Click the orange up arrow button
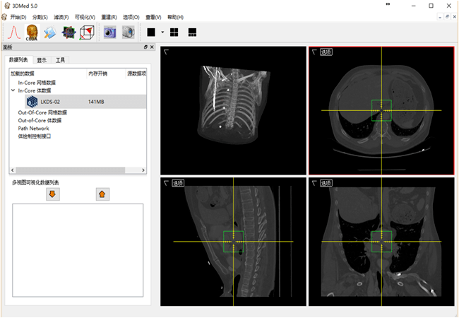 point(102,194)
